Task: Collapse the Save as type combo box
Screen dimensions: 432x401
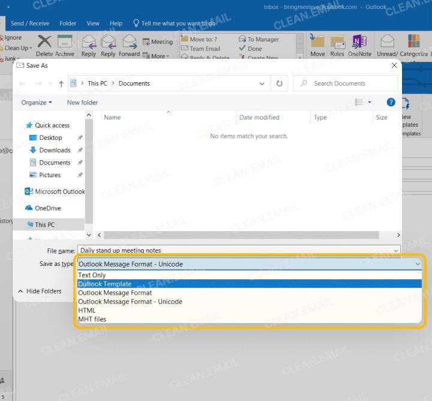Action: pos(418,264)
